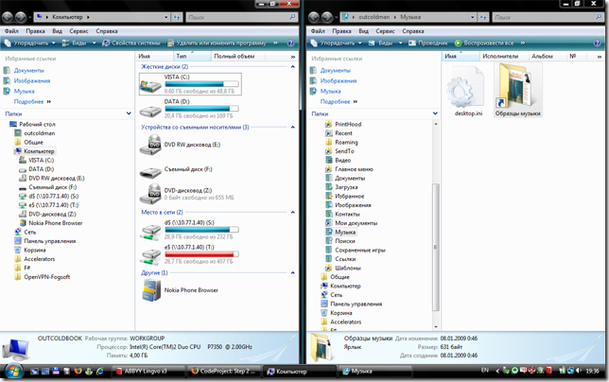Launch Firefox from quick launch bar
This screenshot has width=609, height=382.
tap(78, 371)
